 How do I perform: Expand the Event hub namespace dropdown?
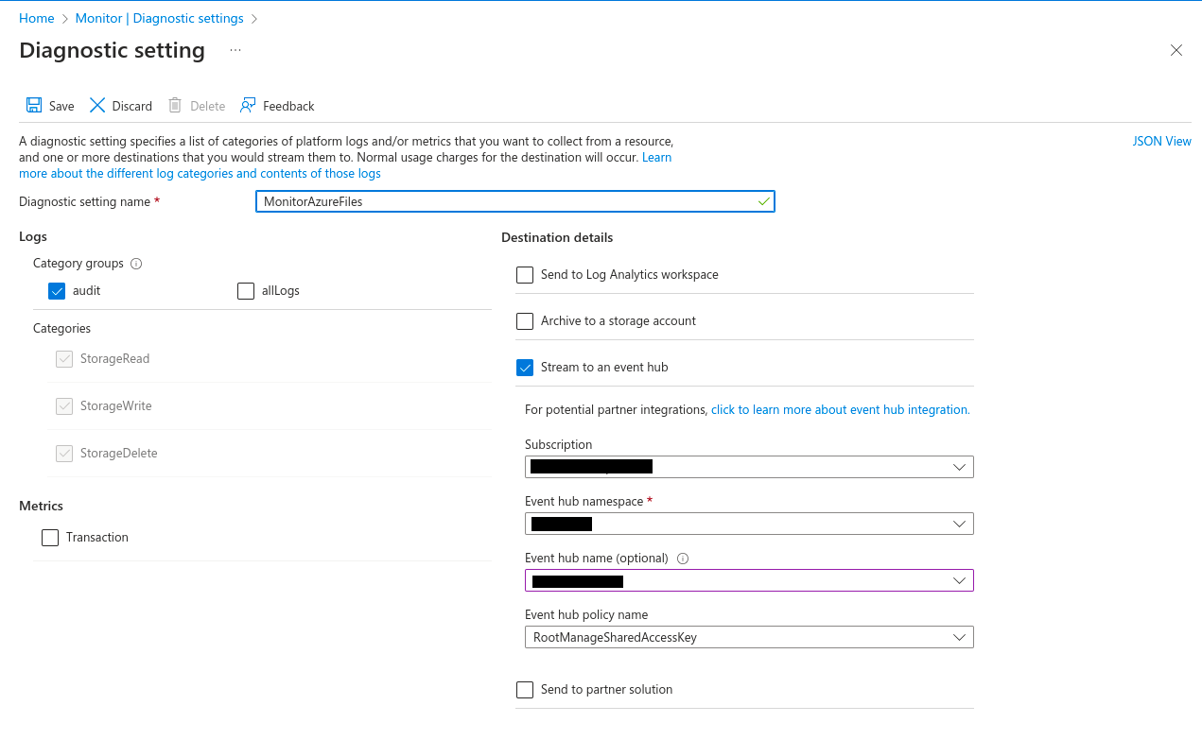pos(748,524)
